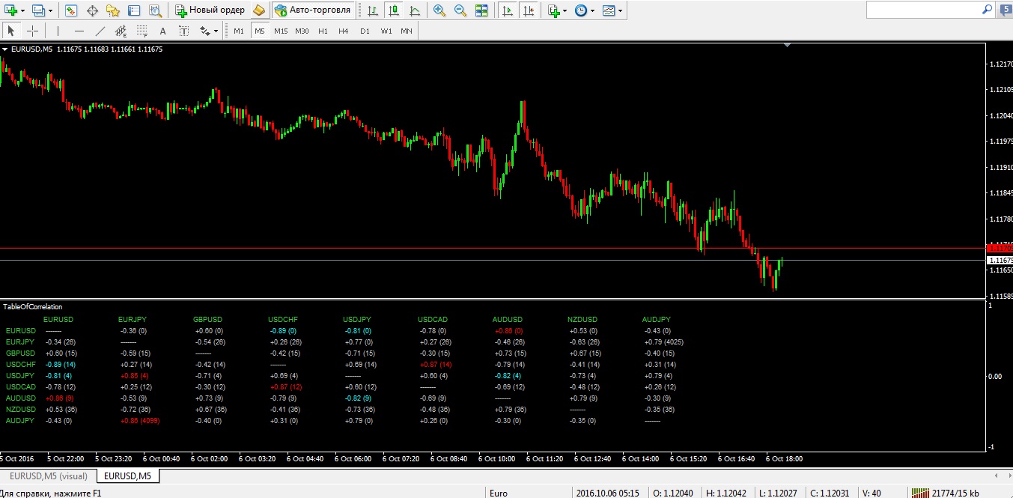1013x498 pixels.
Task: Select the H1 timeframe
Action: pos(323,31)
